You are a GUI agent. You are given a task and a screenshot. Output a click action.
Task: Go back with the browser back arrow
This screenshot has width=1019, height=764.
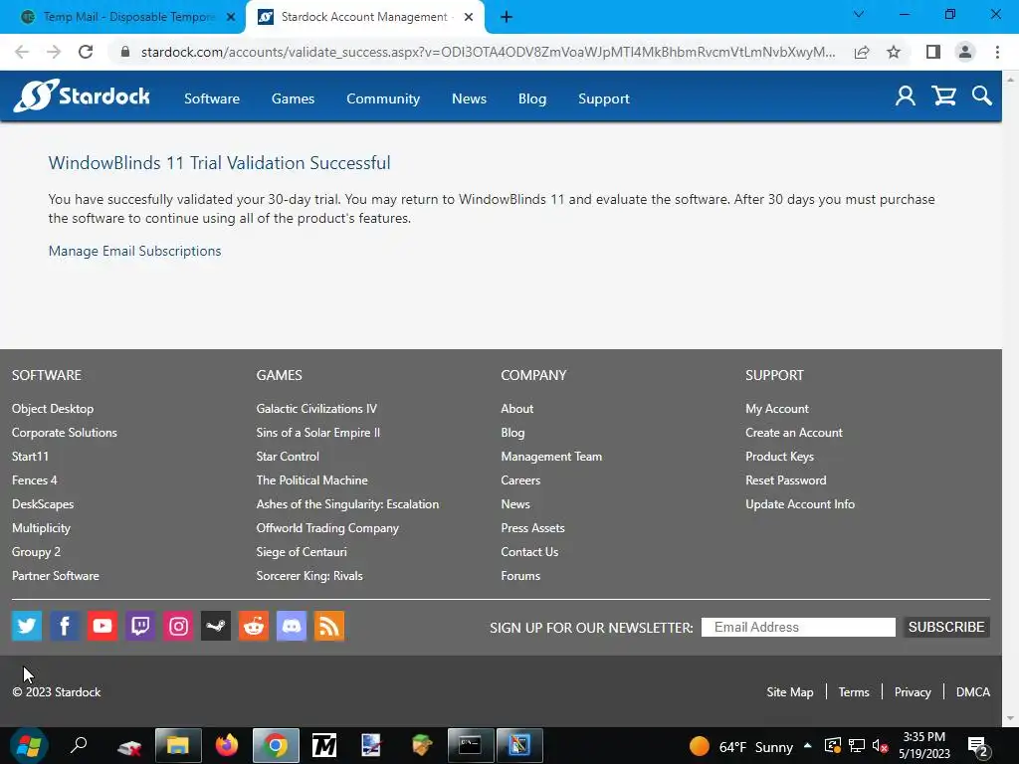(x=22, y=52)
